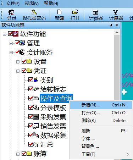The width and height of the screenshot is (133, 160).
Task: Choose 背景色 ... in the context menu
Action: coord(101,147)
